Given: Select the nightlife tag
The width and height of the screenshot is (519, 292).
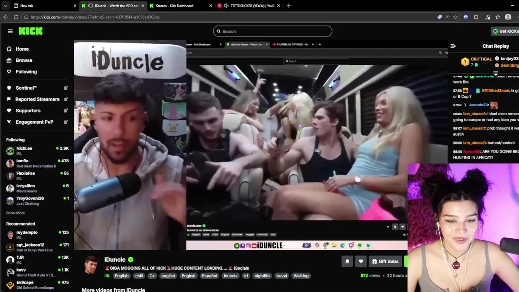Looking at the screenshot, I should tap(262, 276).
